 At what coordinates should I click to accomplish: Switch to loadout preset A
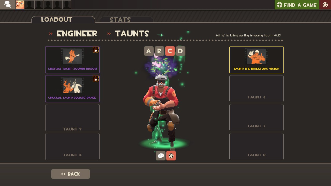point(149,51)
